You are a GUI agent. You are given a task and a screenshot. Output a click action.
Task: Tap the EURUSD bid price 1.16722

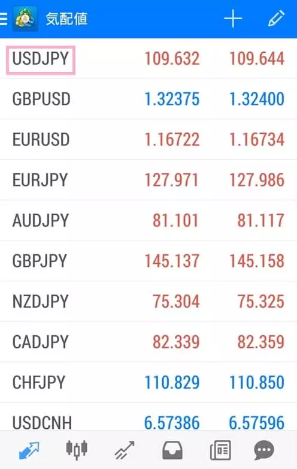click(x=172, y=140)
